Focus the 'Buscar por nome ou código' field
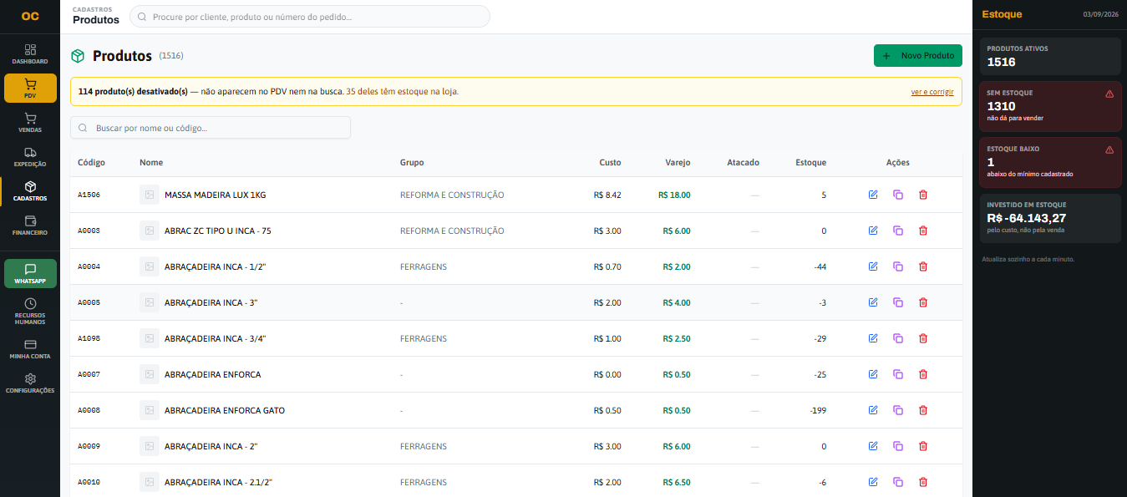The image size is (1127, 497). 211,128
